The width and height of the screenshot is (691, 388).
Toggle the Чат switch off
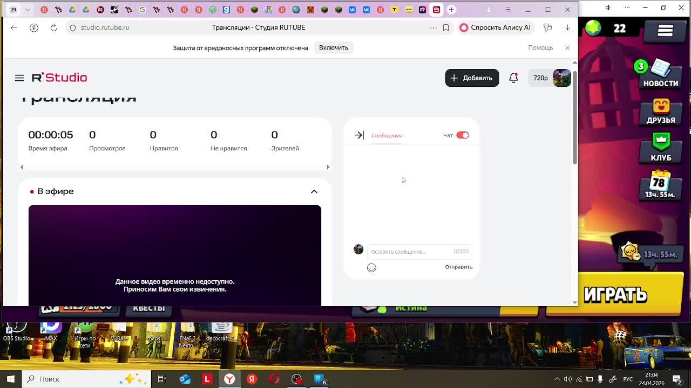coord(463,135)
